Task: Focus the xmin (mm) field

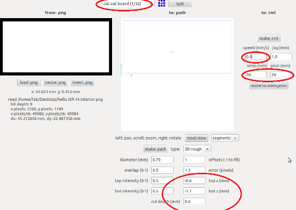Action: click(256, 74)
